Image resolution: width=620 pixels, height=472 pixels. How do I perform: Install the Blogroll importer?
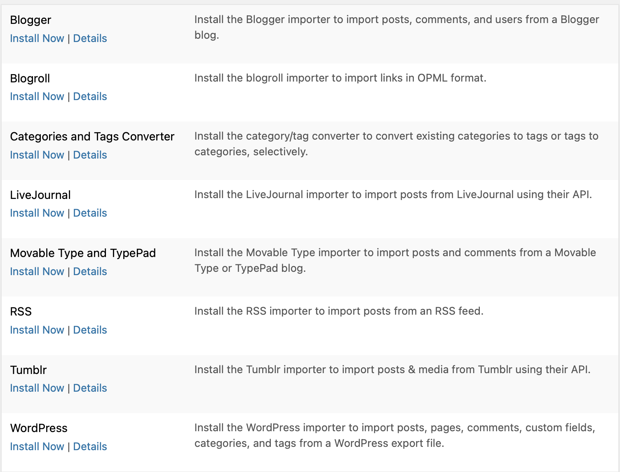(x=37, y=96)
